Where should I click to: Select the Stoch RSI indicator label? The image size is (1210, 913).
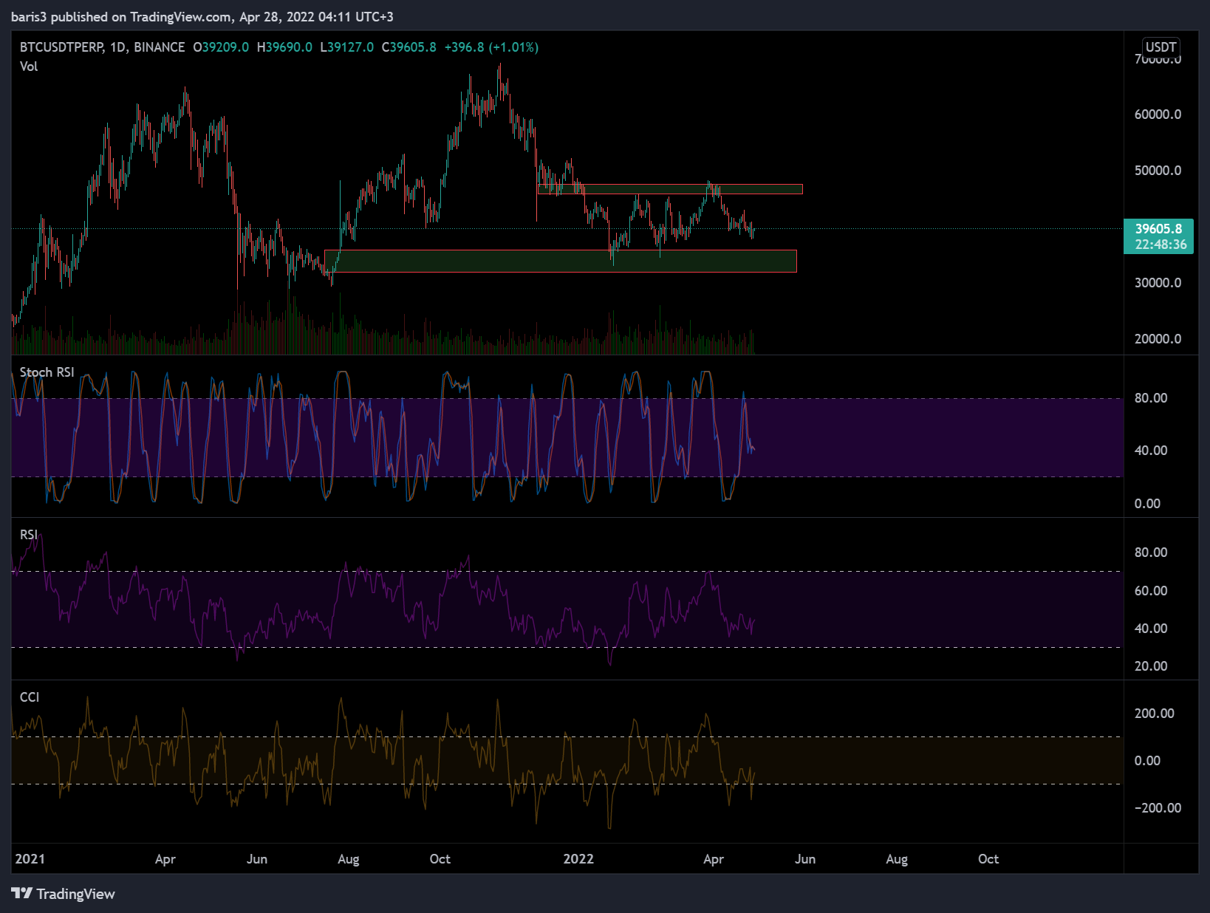[47, 372]
